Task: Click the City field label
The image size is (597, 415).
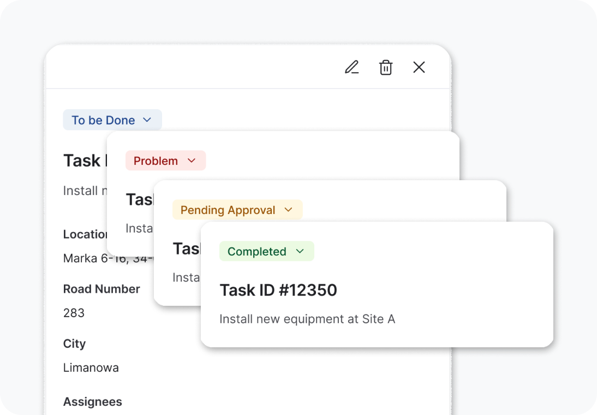Action: pos(74,343)
